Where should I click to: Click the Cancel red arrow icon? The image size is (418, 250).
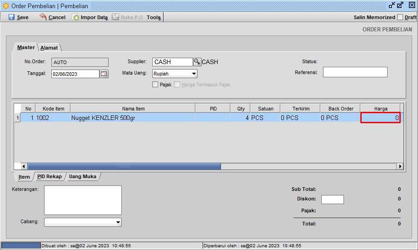(x=43, y=17)
